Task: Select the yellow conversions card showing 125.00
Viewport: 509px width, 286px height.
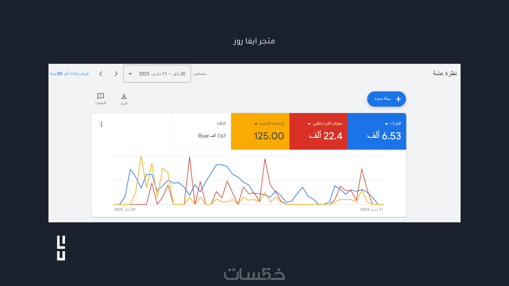Action: pyautogui.click(x=260, y=131)
